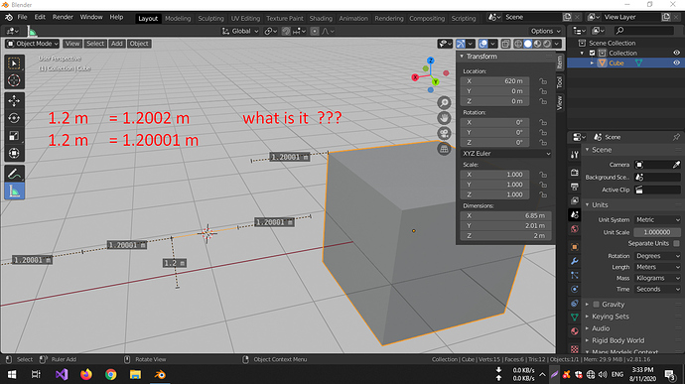The height and width of the screenshot is (384, 685).
Task: Lock the Rotation Z value
Action: click(543, 143)
